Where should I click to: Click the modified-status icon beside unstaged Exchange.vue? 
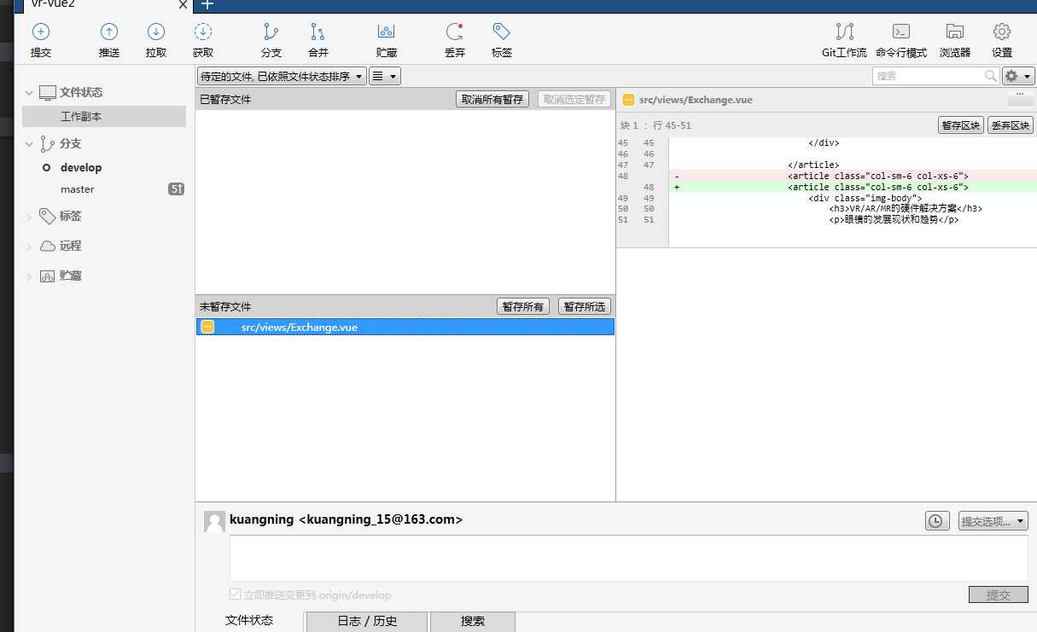[x=207, y=327]
